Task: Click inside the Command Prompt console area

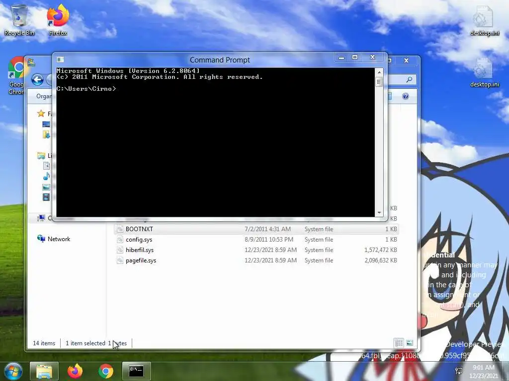Action: click(x=215, y=142)
